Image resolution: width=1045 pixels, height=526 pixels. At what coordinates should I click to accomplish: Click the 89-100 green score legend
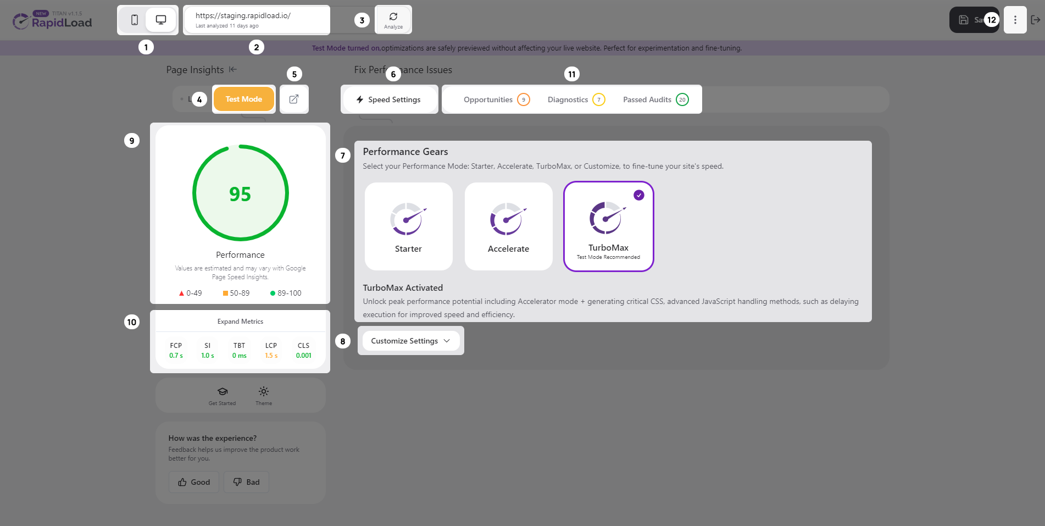(x=286, y=293)
